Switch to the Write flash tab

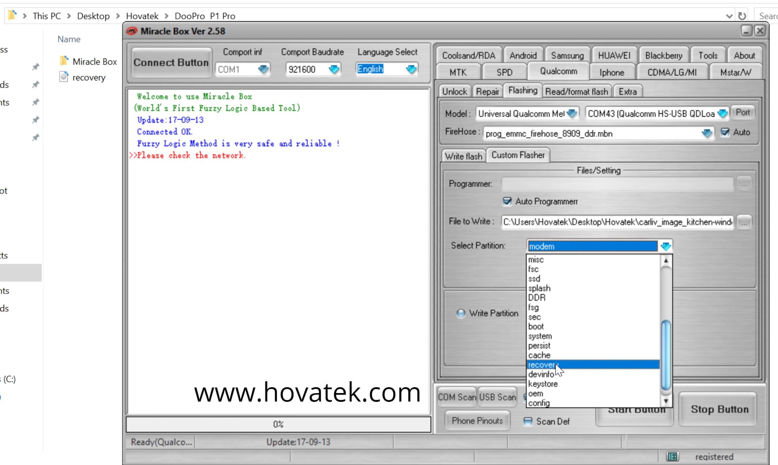pos(463,156)
